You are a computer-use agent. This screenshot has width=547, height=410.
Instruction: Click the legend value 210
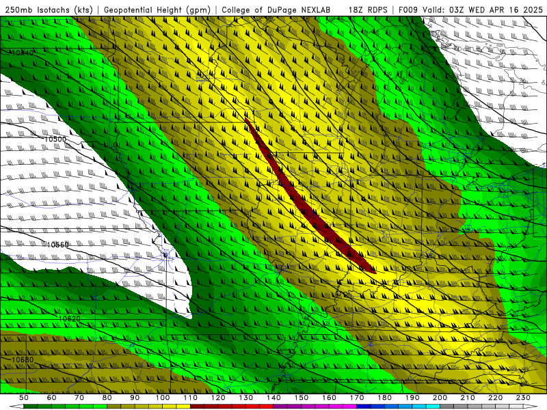tap(468, 398)
